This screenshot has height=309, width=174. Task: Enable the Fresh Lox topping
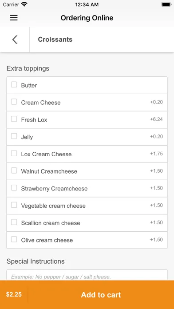click(14, 119)
